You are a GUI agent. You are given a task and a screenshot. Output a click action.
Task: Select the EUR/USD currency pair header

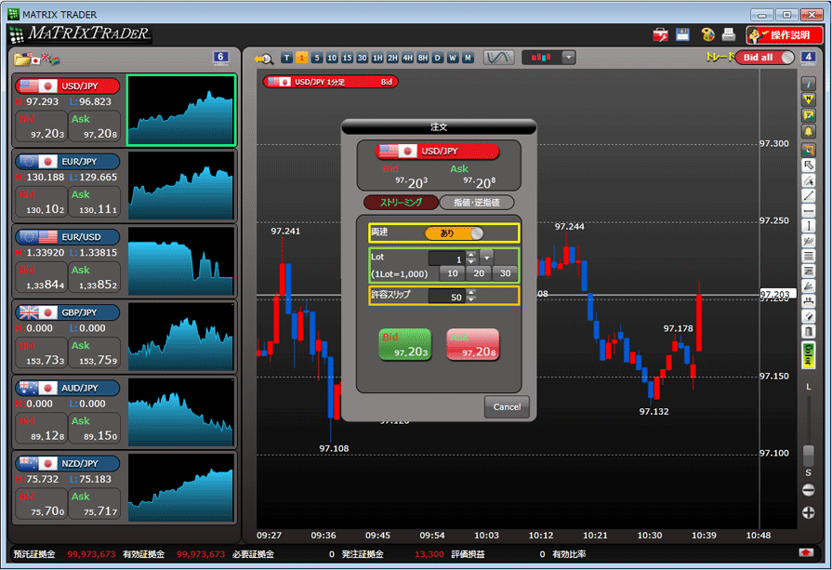[67, 237]
